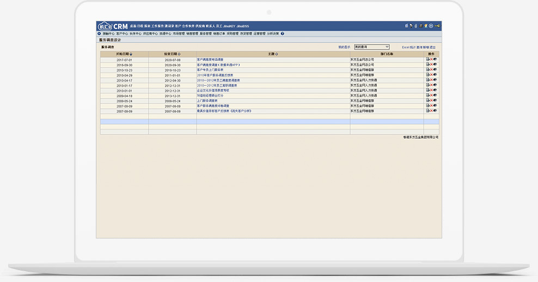Click the red X in the 2008-05-24 row

pos(432,100)
